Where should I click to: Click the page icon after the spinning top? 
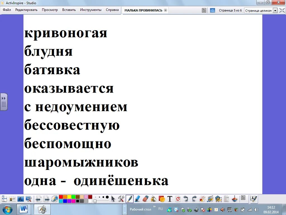click(x=243, y=198)
